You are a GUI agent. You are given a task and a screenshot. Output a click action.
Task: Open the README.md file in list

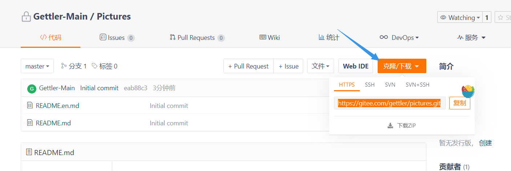click(53, 123)
